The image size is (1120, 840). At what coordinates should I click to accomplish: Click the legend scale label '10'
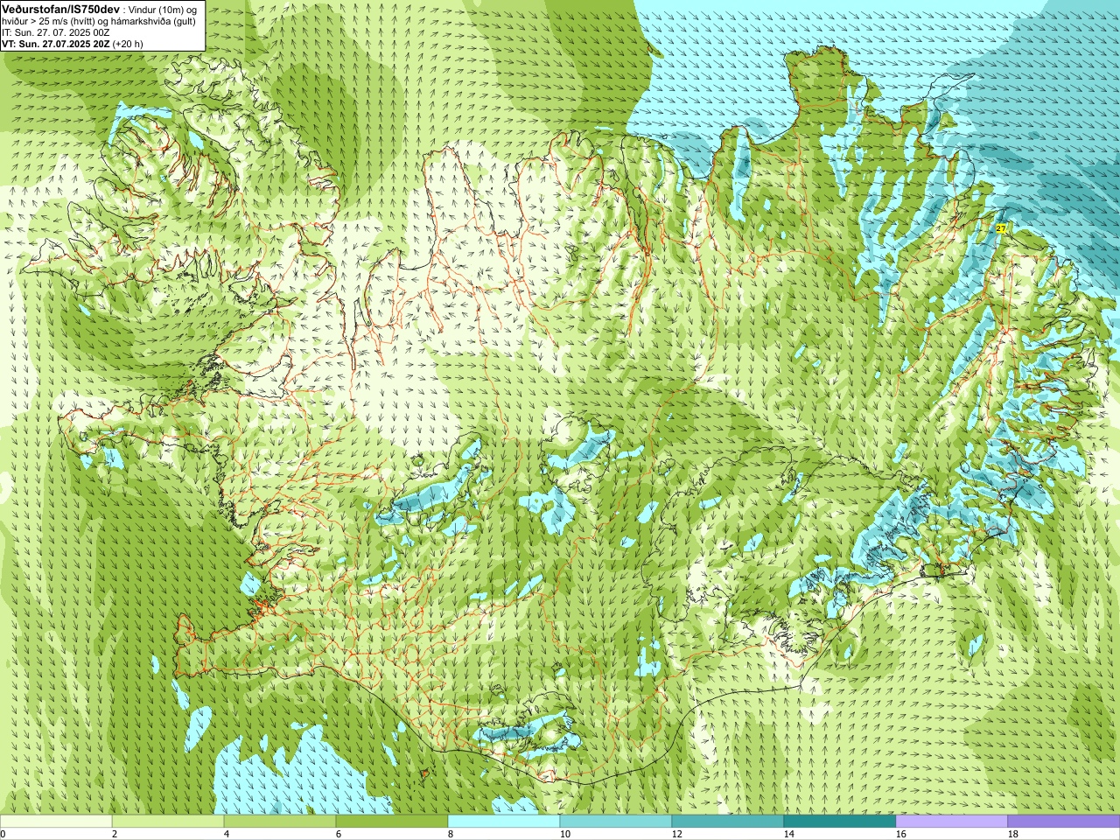(564, 834)
